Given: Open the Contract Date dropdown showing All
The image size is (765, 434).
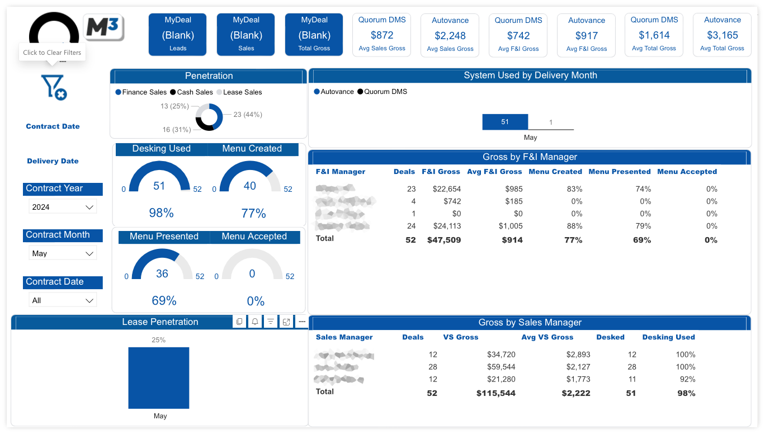Looking at the screenshot, I should (63, 300).
